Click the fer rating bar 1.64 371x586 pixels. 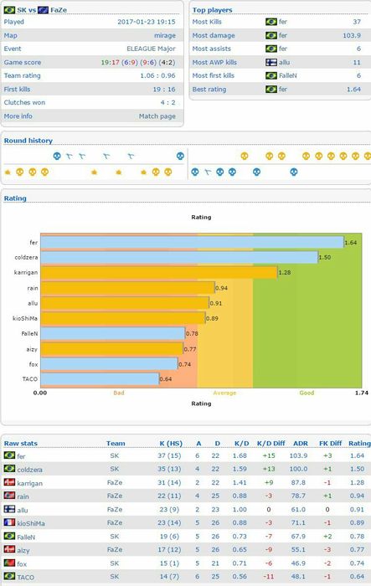(193, 242)
